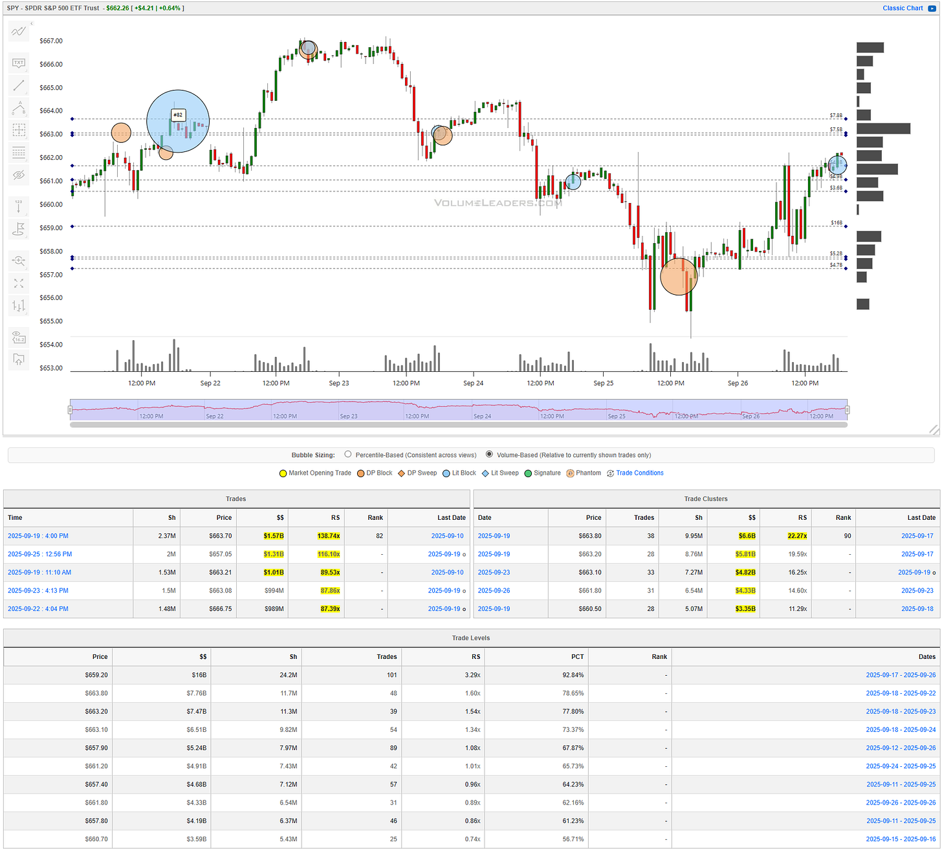Open cluster date 2025-09-26 link
This screenshot has width=942, height=849.
coord(494,590)
